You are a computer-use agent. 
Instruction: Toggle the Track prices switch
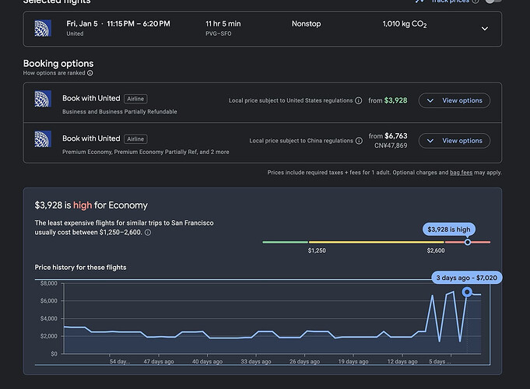click(493, 2)
